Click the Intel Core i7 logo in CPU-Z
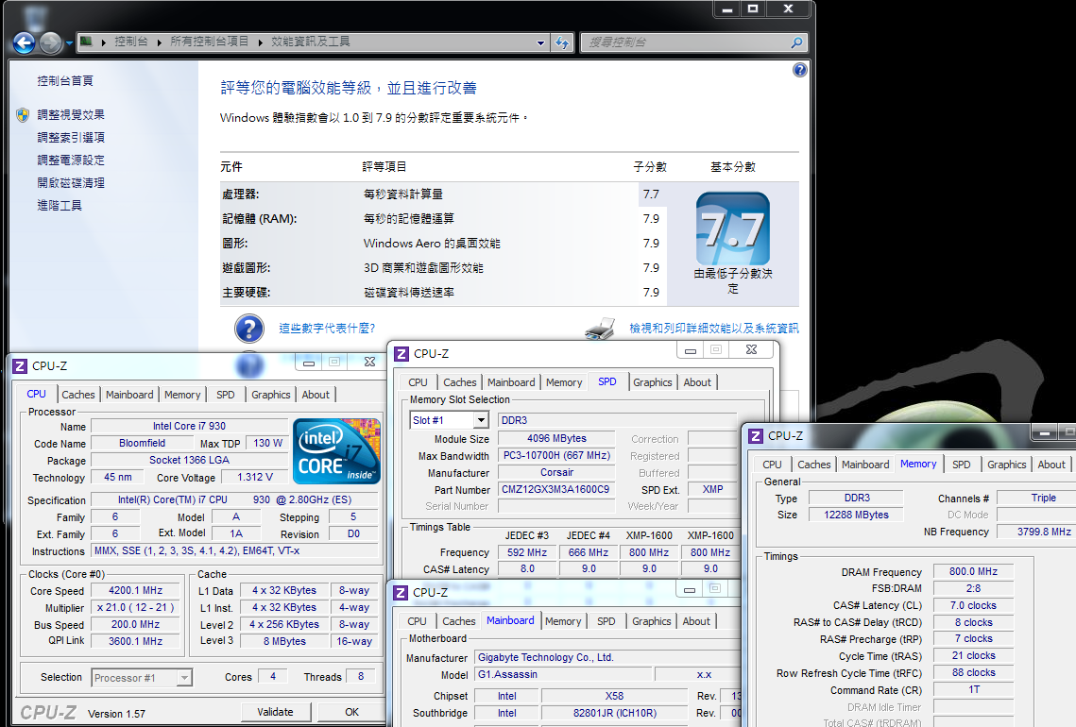Image resolution: width=1076 pixels, height=727 pixels. (336, 451)
